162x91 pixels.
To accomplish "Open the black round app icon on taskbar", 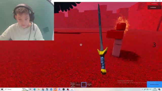I will (x=64, y=89).
